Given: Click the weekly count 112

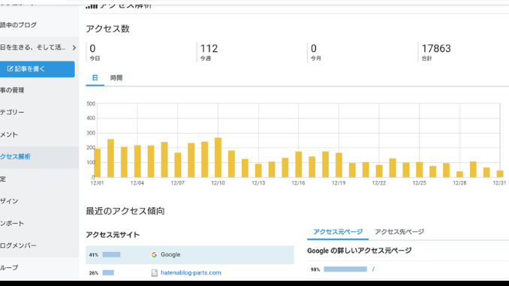Looking at the screenshot, I should 209,49.
